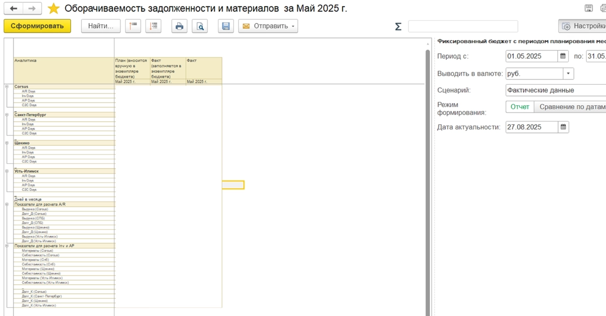The height and width of the screenshot is (316, 606).
Task: Switch mode to Сравнение по датам
Action: pyautogui.click(x=570, y=107)
